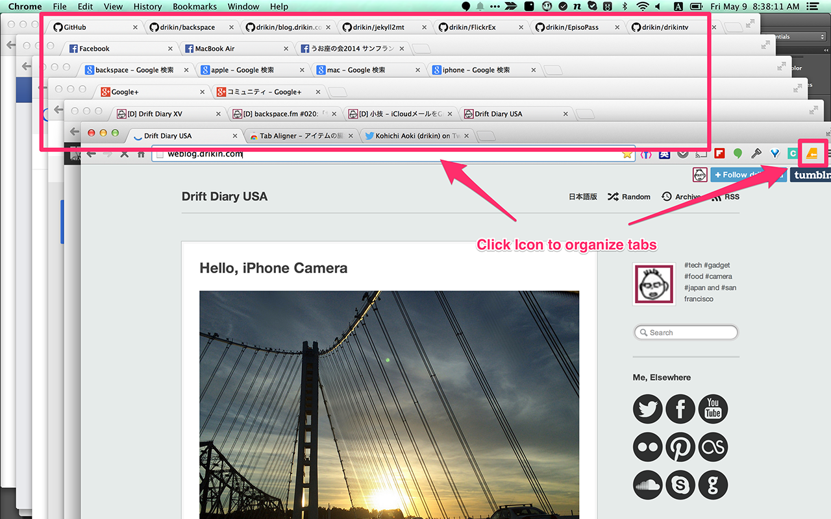Image resolution: width=831 pixels, height=519 pixels.
Task: Bookmark this page with the star icon
Action: (x=627, y=154)
